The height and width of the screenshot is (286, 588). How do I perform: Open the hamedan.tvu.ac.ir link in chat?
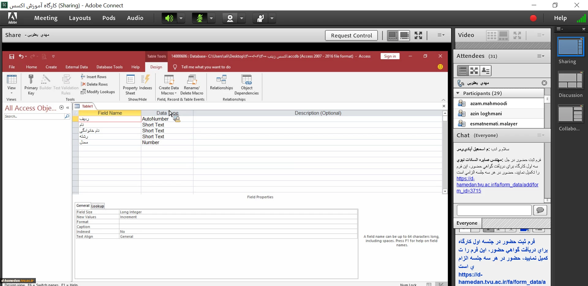tap(497, 185)
